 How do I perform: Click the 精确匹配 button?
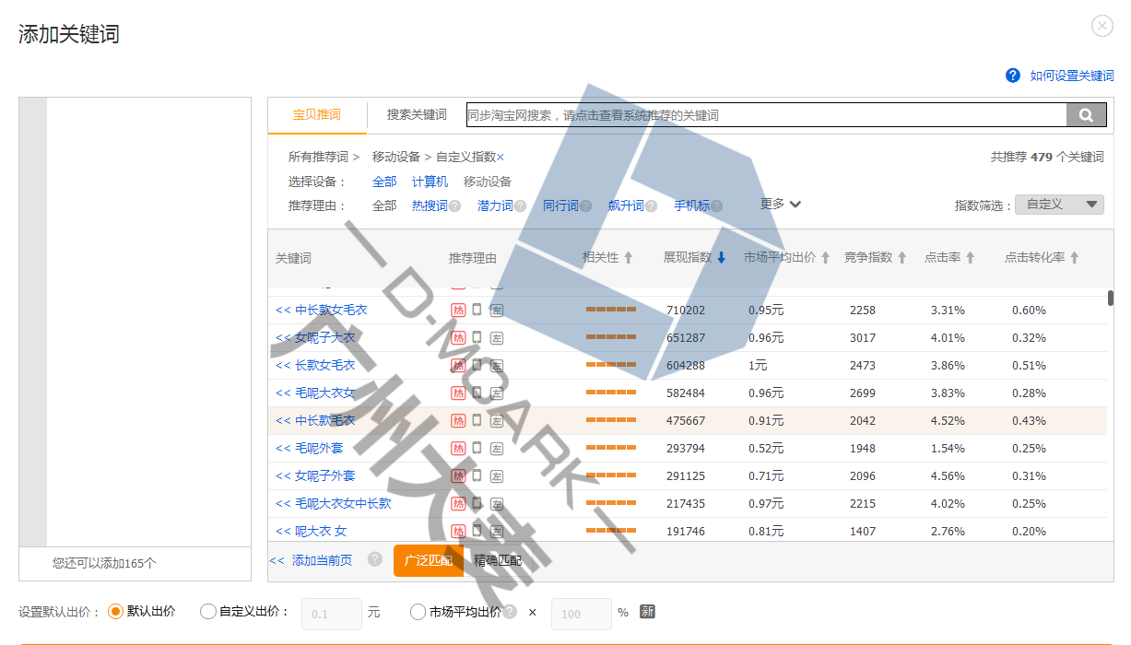pos(498,560)
